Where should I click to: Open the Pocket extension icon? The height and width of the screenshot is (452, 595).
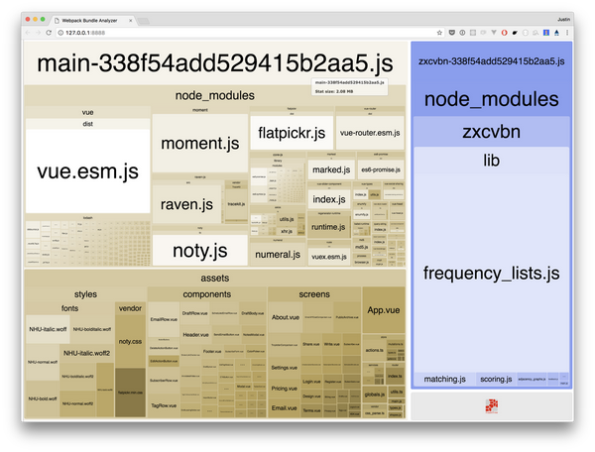point(451,33)
